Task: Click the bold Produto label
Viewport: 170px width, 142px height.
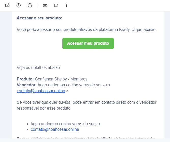Action: [x=25, y=79]
